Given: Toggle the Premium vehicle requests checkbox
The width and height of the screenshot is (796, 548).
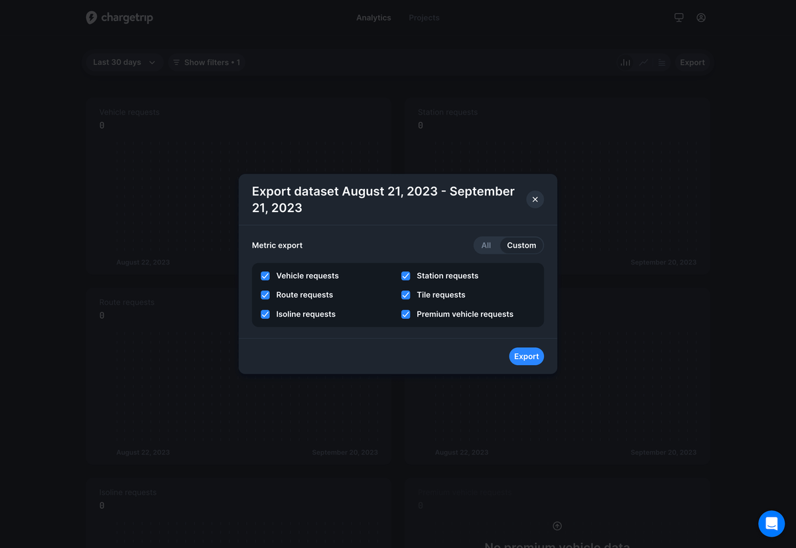Looking at the screenshot, I should [406, 314].
